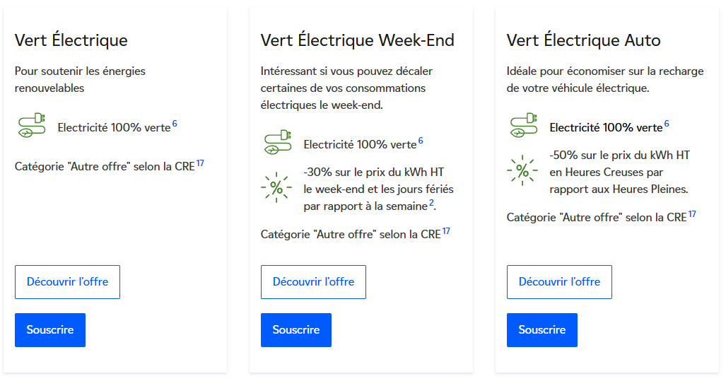Screen dimensions: 726x381
Task: Open Découvrir l'offre for Vert Électrique Auto
Action: (x=559, y=282)
